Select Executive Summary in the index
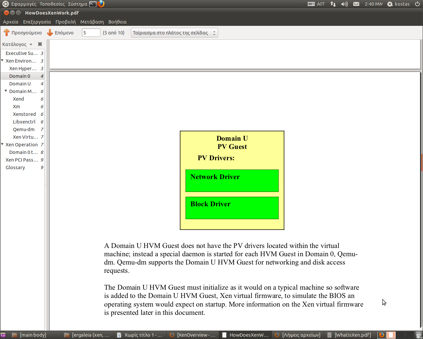Screen dimensions: 423x339 click(22, 53)
